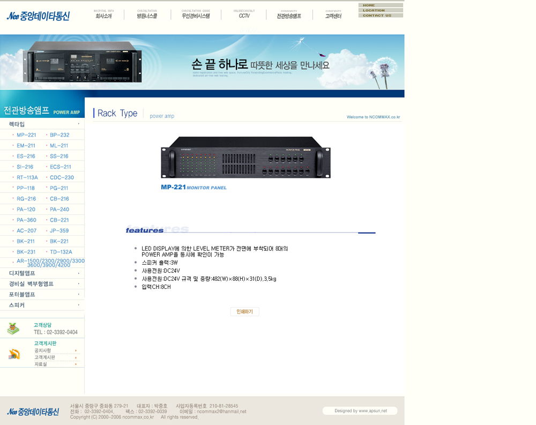
Task: Click the customer consultation phone icon
Action: 13,329
